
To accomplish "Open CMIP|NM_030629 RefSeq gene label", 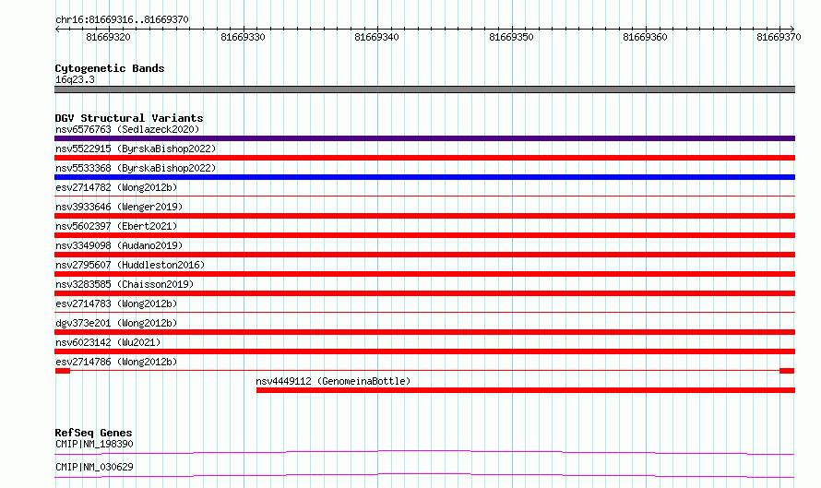I will [x=94, y=467].
